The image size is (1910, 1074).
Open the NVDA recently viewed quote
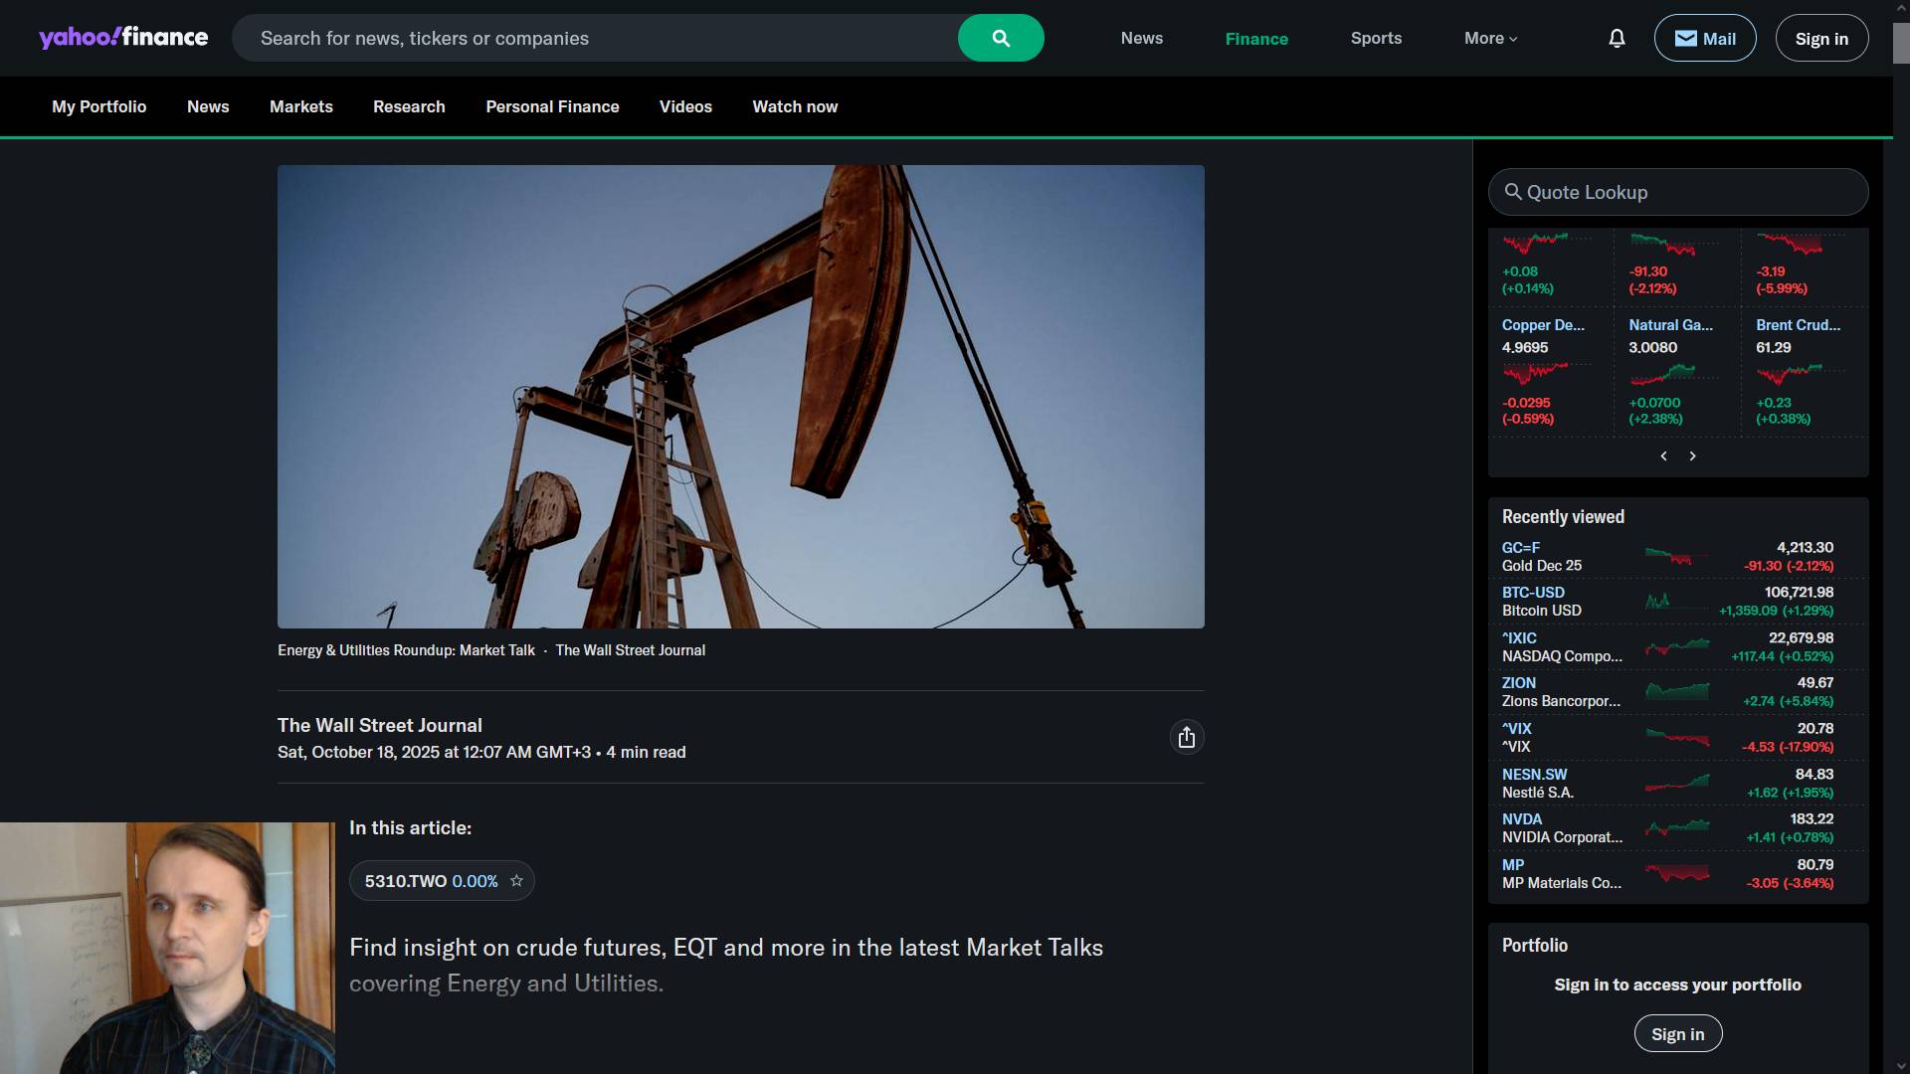pyautogui.click(x=1521, y=819)
